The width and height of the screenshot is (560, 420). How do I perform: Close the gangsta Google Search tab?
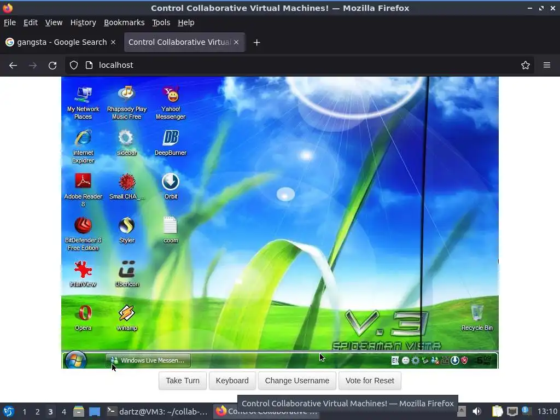point(113,42)
